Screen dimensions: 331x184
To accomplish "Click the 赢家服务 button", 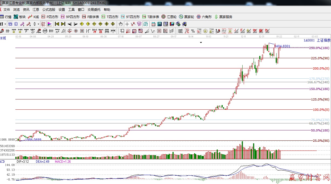I will [223, 17].
